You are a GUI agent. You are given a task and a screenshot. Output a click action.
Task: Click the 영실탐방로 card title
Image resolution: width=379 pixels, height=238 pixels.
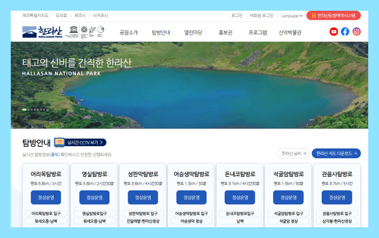pyautogui.click(x=94, y=174)
